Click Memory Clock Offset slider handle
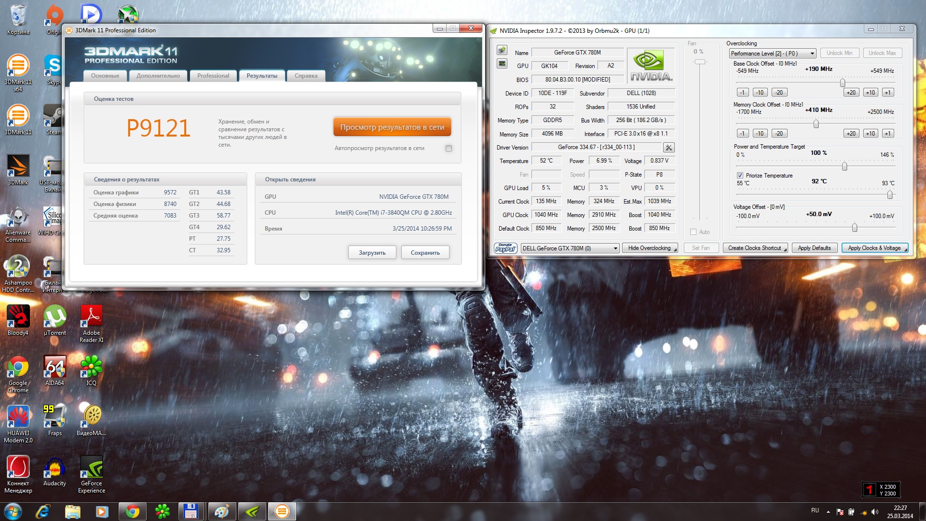 pos(816,123)
